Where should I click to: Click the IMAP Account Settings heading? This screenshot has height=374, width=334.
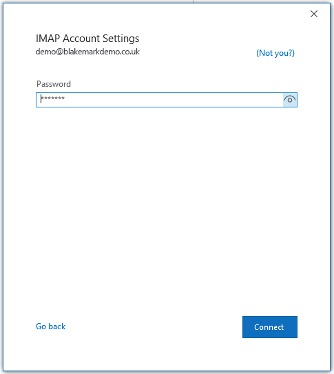pos(87,39)
